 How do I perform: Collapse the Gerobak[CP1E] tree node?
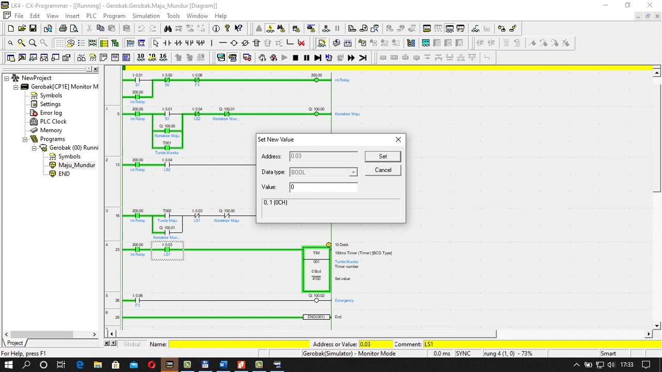tap(16, 87)
